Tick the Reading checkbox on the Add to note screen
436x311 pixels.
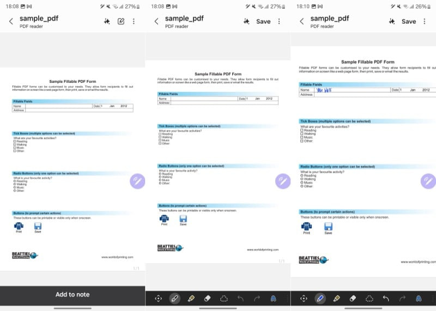[x=15, y=141]
